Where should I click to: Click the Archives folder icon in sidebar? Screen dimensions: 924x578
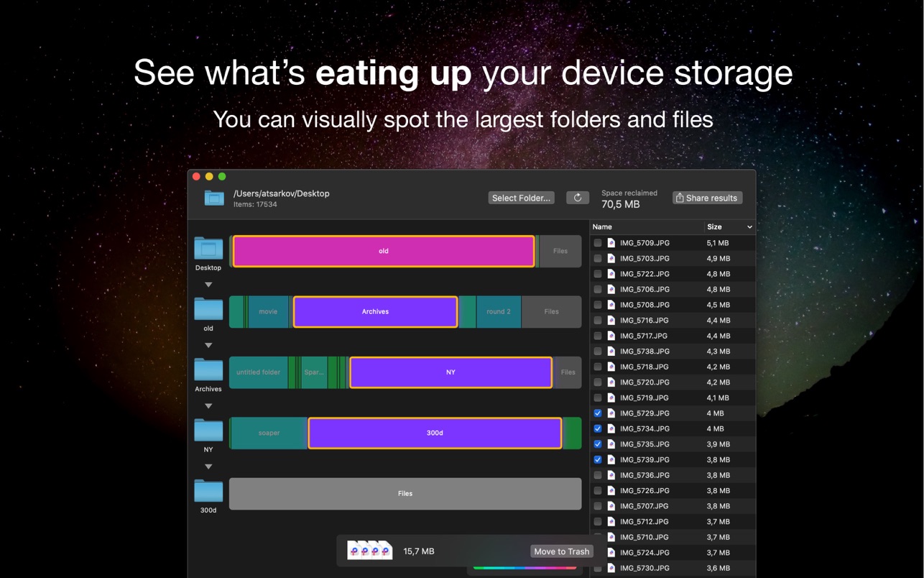coord(208,370)
